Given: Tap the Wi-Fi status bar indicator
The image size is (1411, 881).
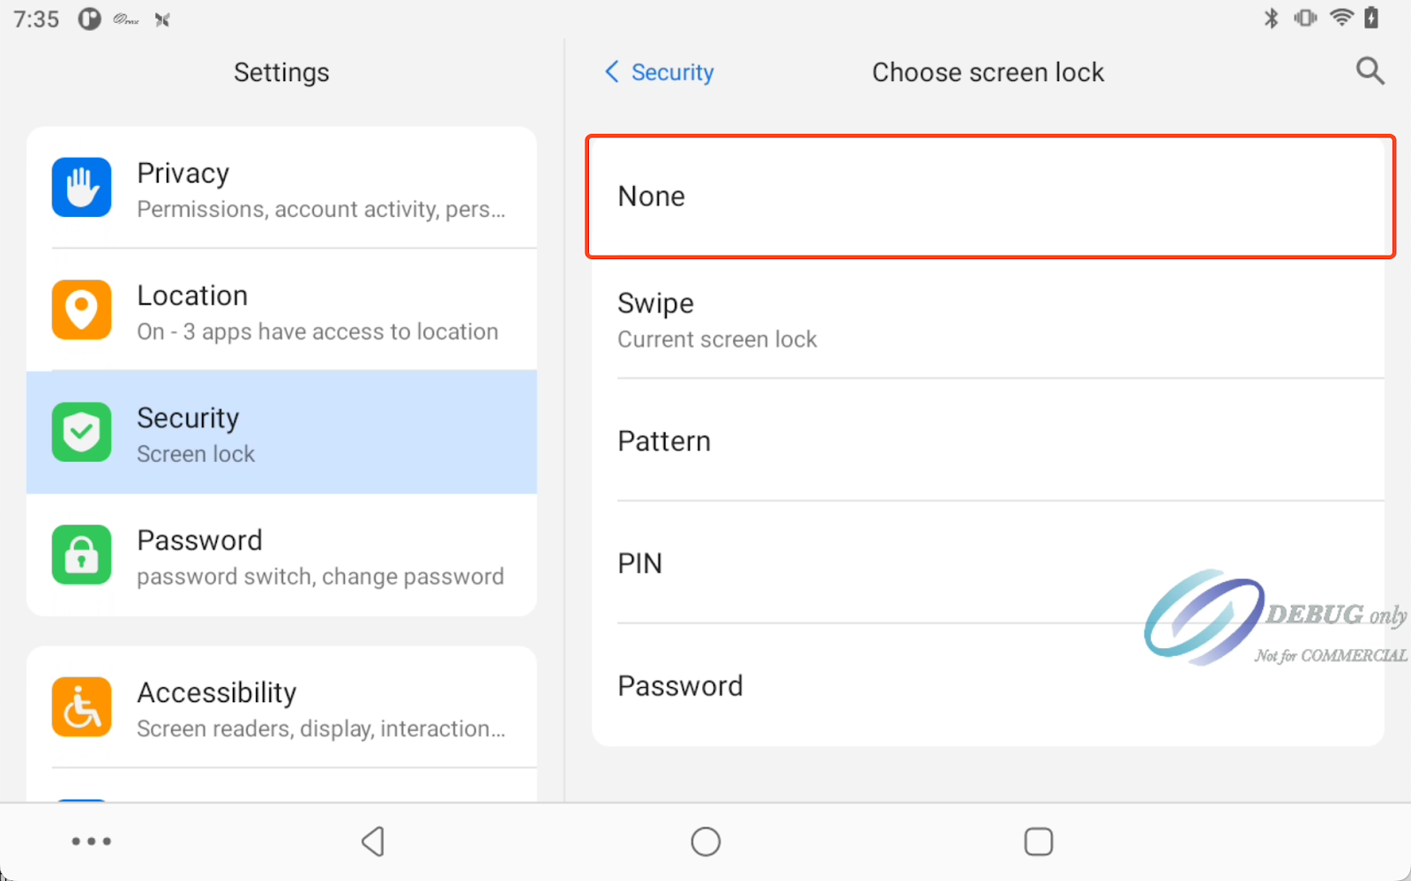Looking at the screenshot, I should 1340,19.
